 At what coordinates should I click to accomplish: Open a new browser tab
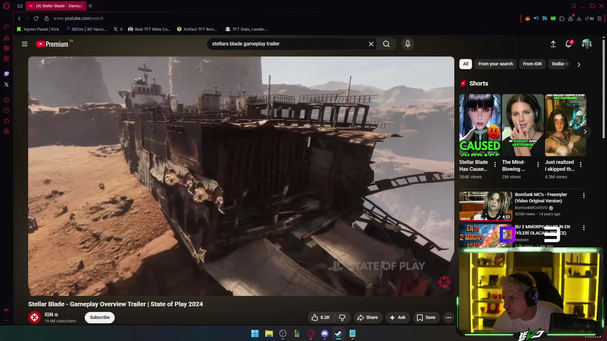click(x=90, y=6)
